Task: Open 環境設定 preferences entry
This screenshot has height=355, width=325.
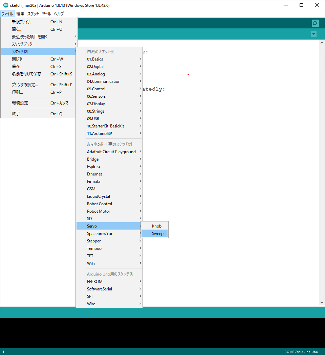Action: click(39, 103)
